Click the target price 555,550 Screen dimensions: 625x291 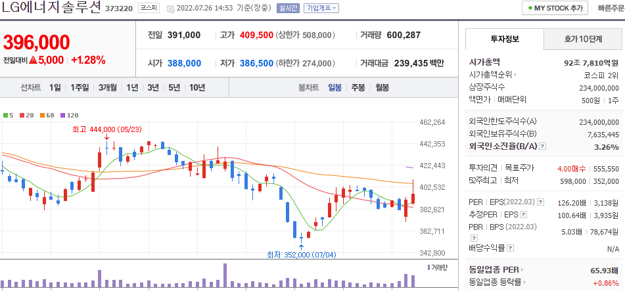tap(606, 169)
